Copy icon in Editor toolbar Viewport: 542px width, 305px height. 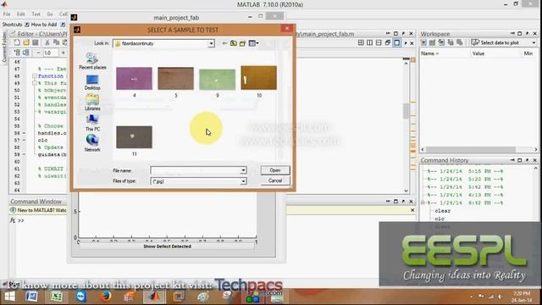point(57,43)
